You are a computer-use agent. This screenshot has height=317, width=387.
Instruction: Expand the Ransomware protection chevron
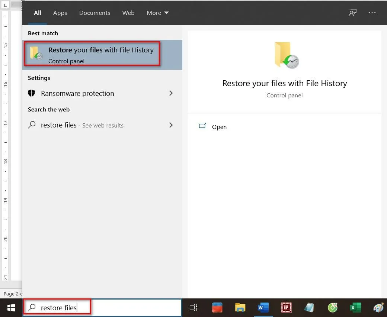(x=171, y=93)
